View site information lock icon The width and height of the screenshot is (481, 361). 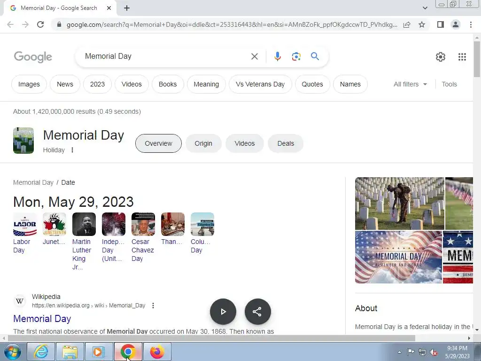pos(60,24)
